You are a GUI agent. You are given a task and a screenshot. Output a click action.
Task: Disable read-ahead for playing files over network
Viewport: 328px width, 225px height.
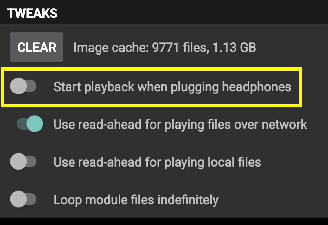[x=30, y=124]
